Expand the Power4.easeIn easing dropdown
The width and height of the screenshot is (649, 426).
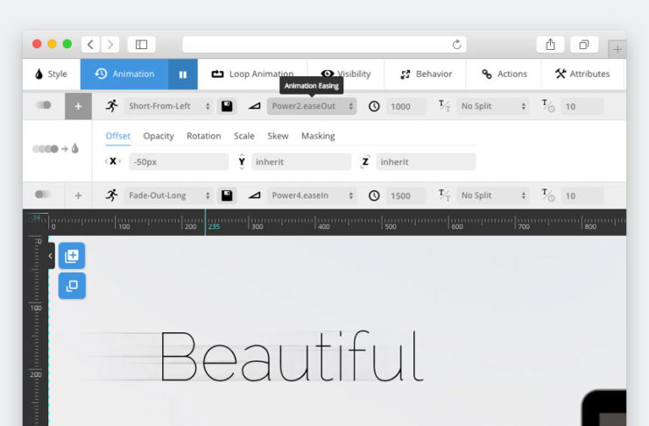pyautogui.click(x=311, y=195)
